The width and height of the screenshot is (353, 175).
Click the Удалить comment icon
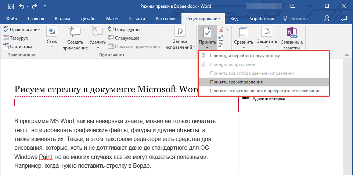pos(97,31)
